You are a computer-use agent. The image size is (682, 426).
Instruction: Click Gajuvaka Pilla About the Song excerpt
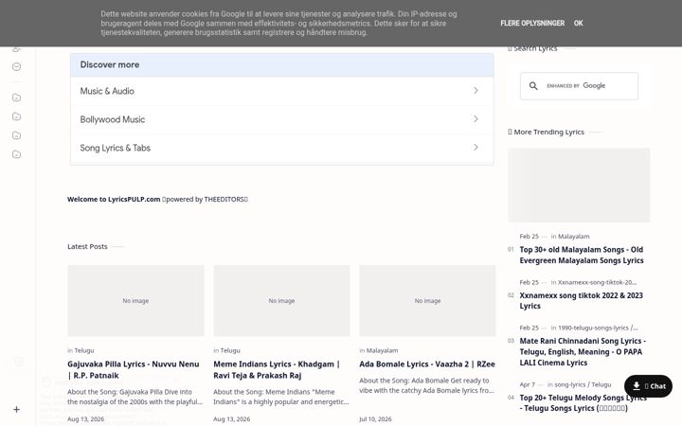click(135, 397)
